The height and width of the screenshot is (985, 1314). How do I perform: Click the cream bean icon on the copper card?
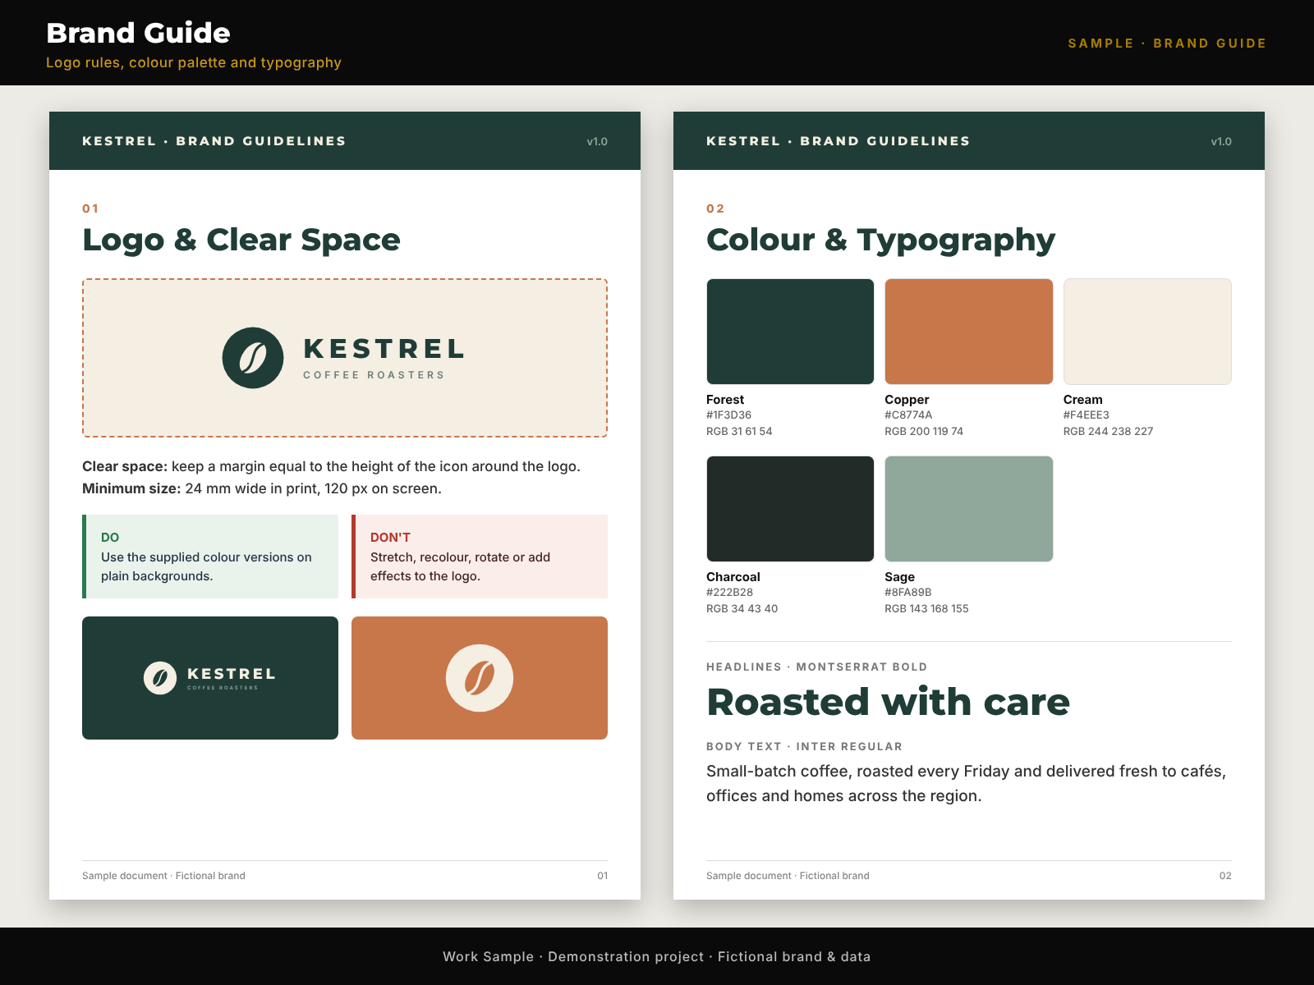tap(480, 678)
